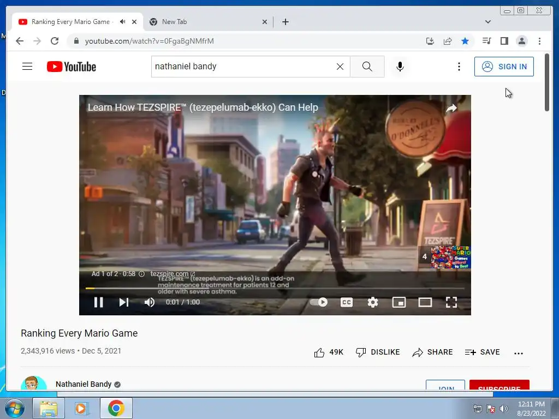This screenshot has height=419, width=559.
Task: Open Windows Media Player on the taskbar
Action: click(82, 408)
